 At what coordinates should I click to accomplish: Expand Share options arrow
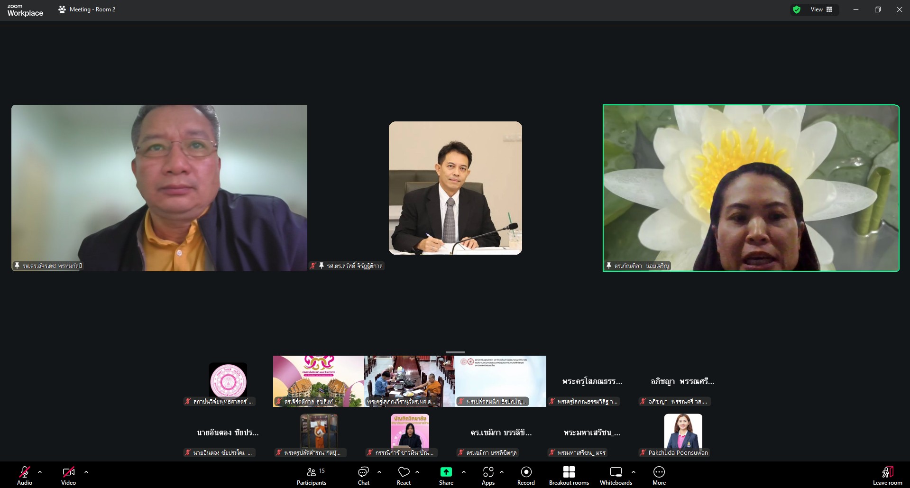(464, 472)
